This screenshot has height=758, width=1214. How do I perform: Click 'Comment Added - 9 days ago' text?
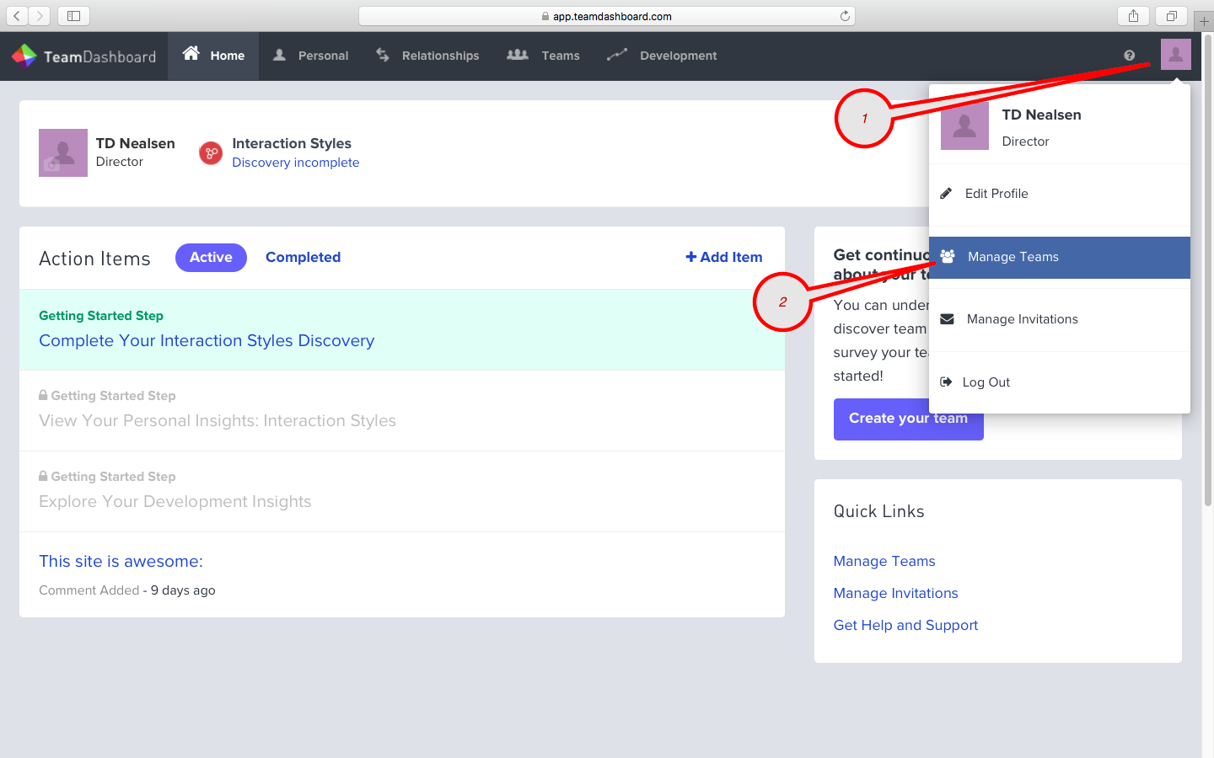pos(127,590)
